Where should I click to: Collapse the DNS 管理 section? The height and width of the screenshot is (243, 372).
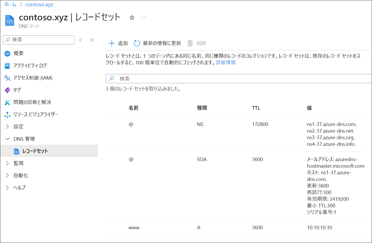pos(7,139)
